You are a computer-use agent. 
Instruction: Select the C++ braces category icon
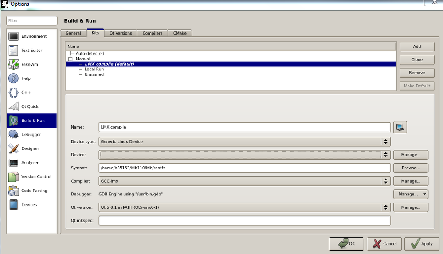13,92
